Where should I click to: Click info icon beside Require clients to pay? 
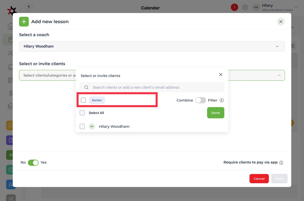tap(281, 163)
